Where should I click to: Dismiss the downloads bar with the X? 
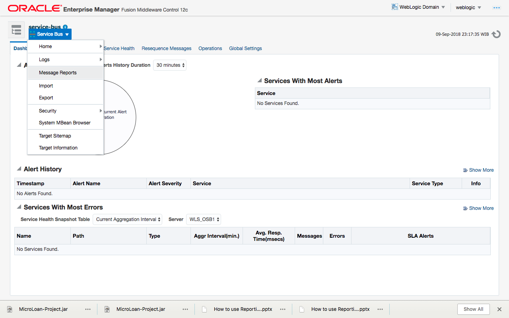coord(499,309)
